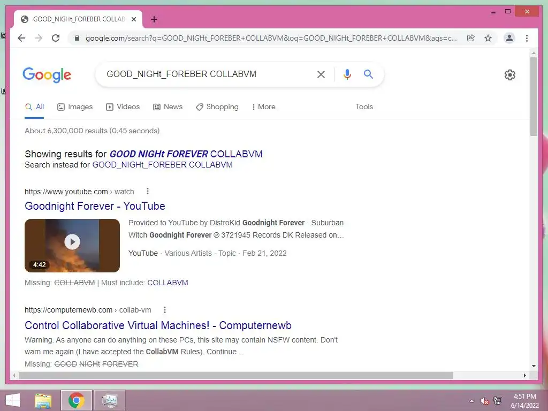Open options for YouTube result

(x=148, y=191)
